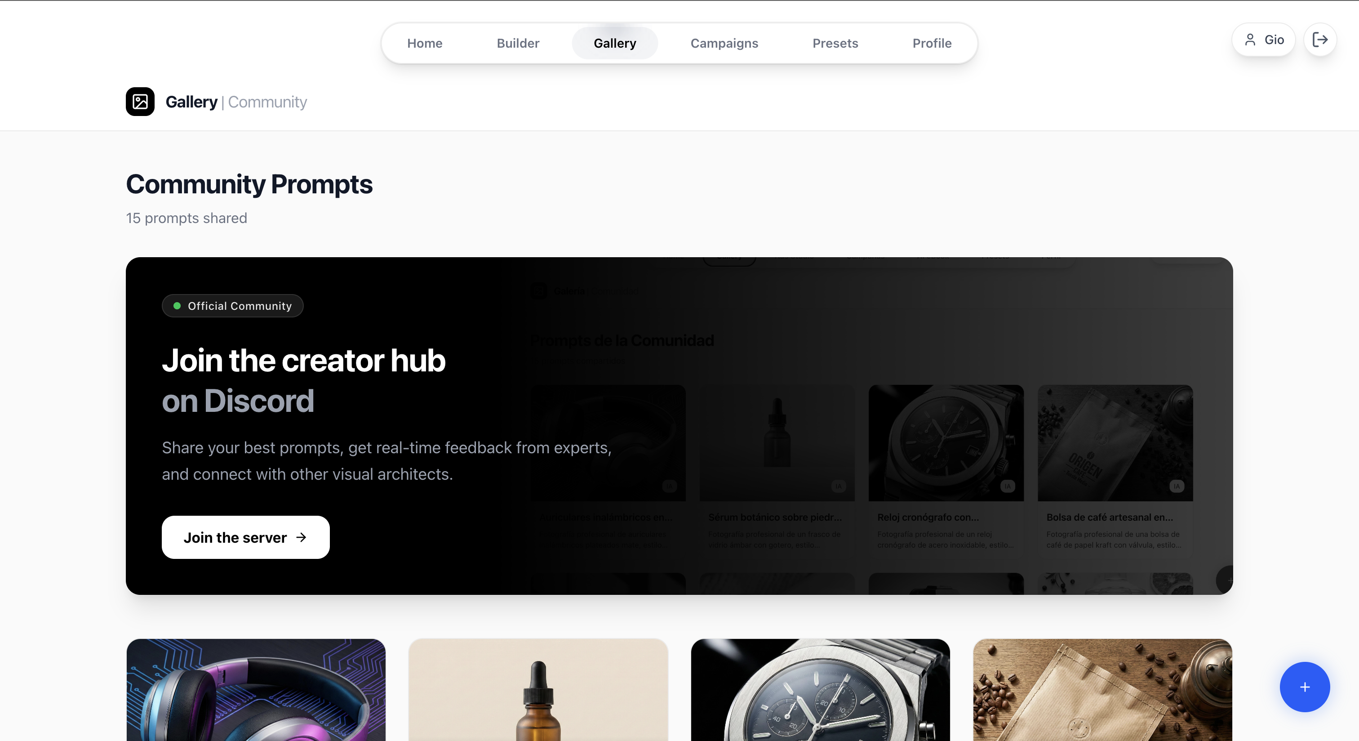The image size is (1359, 741).
Task: Click the arrow in Join the server
Action: (301, 537)
